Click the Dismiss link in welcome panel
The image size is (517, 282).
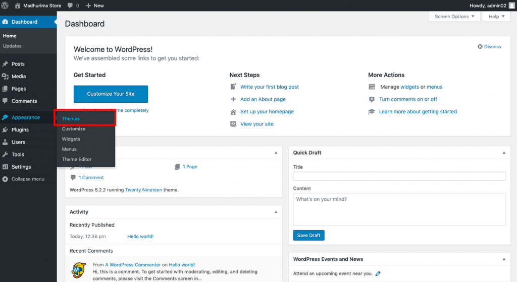click(492, 47)
